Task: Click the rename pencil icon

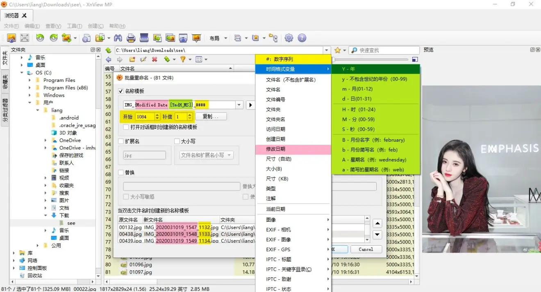Action: (x=143, y=59)
